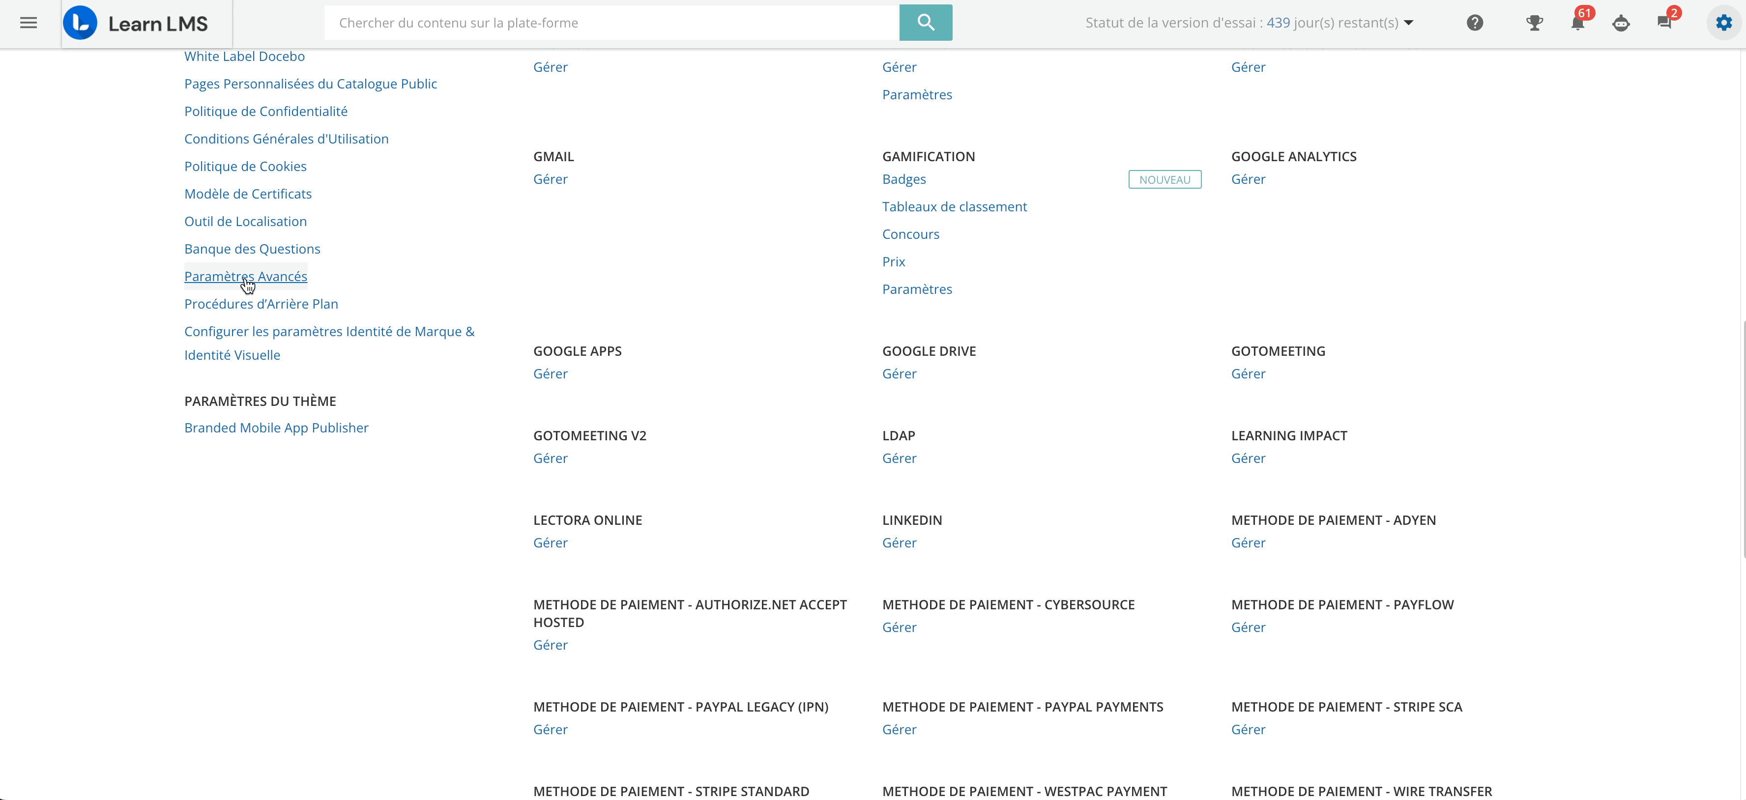This screenshot has width=1746, height=800.
Task: Open Configurer les paramètres Identité de Marque link
Action: pyautogui.click(x=329, y=343)
